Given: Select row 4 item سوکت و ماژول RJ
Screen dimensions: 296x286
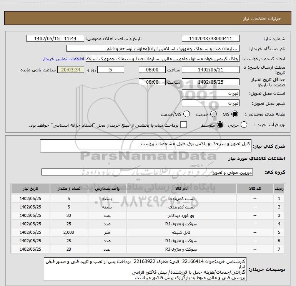Looking at the screenshot, I should [x=181, y=224].
